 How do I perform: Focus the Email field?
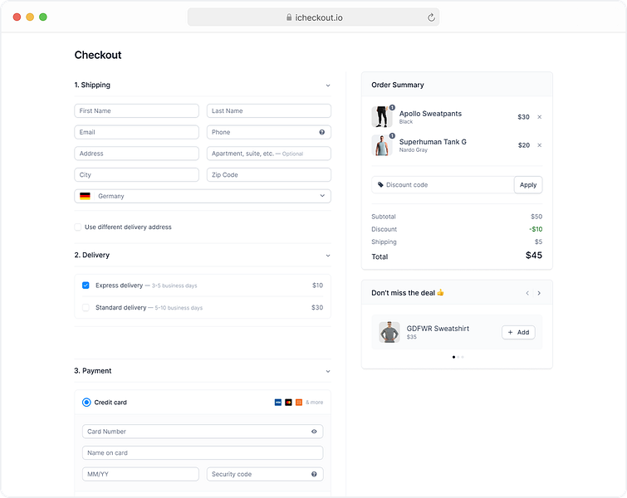pos(136,132)
